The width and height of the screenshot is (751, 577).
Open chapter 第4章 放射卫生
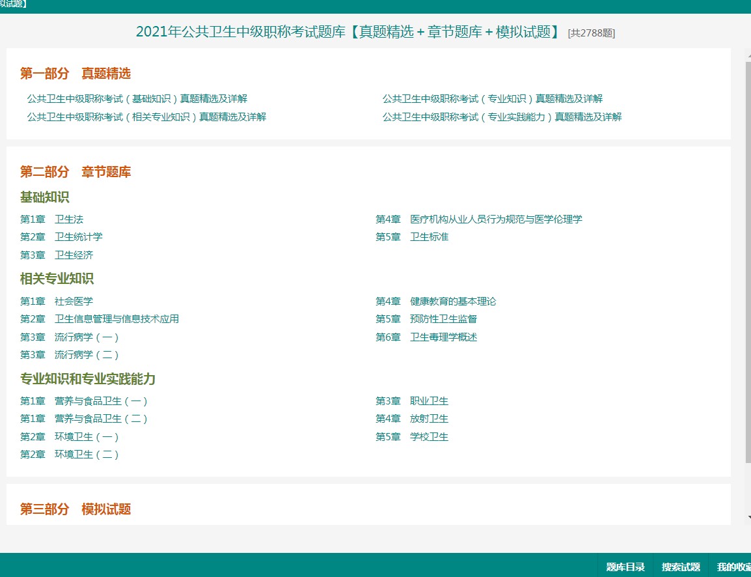tap(412, 419)
